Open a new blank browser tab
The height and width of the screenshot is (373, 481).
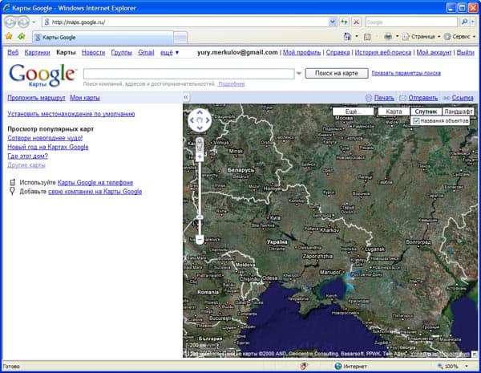click(180, 38)
